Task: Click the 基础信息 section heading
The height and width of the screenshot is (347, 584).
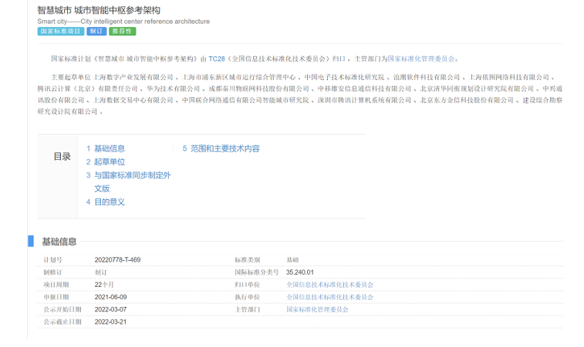Action: 59,242
